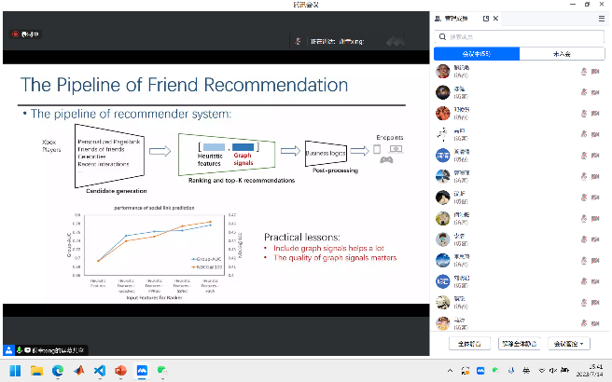Open Visual Studio Code from taskbar
612x382 pixels.
tap(101, 371)
